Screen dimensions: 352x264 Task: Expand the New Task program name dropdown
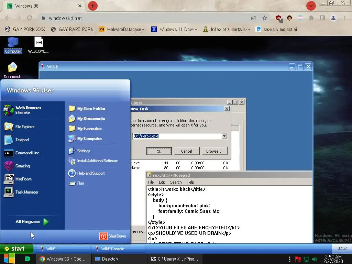[224, 136]
